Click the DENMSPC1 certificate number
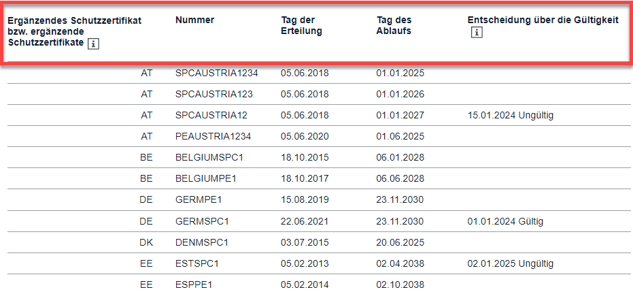 (x=201, y=242)
